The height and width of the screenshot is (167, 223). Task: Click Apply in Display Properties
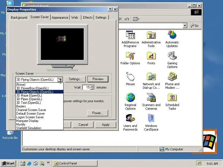(x=106, y=125)
